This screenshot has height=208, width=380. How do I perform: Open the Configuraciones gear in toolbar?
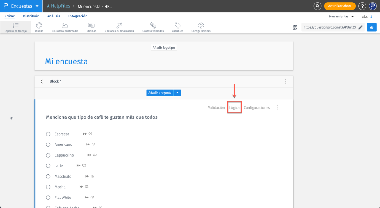(201, 25)
